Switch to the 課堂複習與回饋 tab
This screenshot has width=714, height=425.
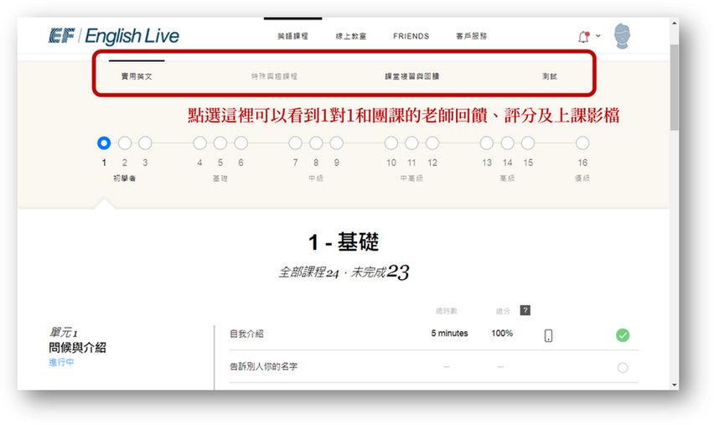(x=411, y=76)
